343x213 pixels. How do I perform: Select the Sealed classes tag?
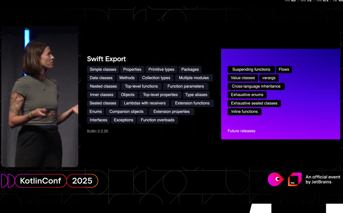pyautogui.click(x=103, y=103)
